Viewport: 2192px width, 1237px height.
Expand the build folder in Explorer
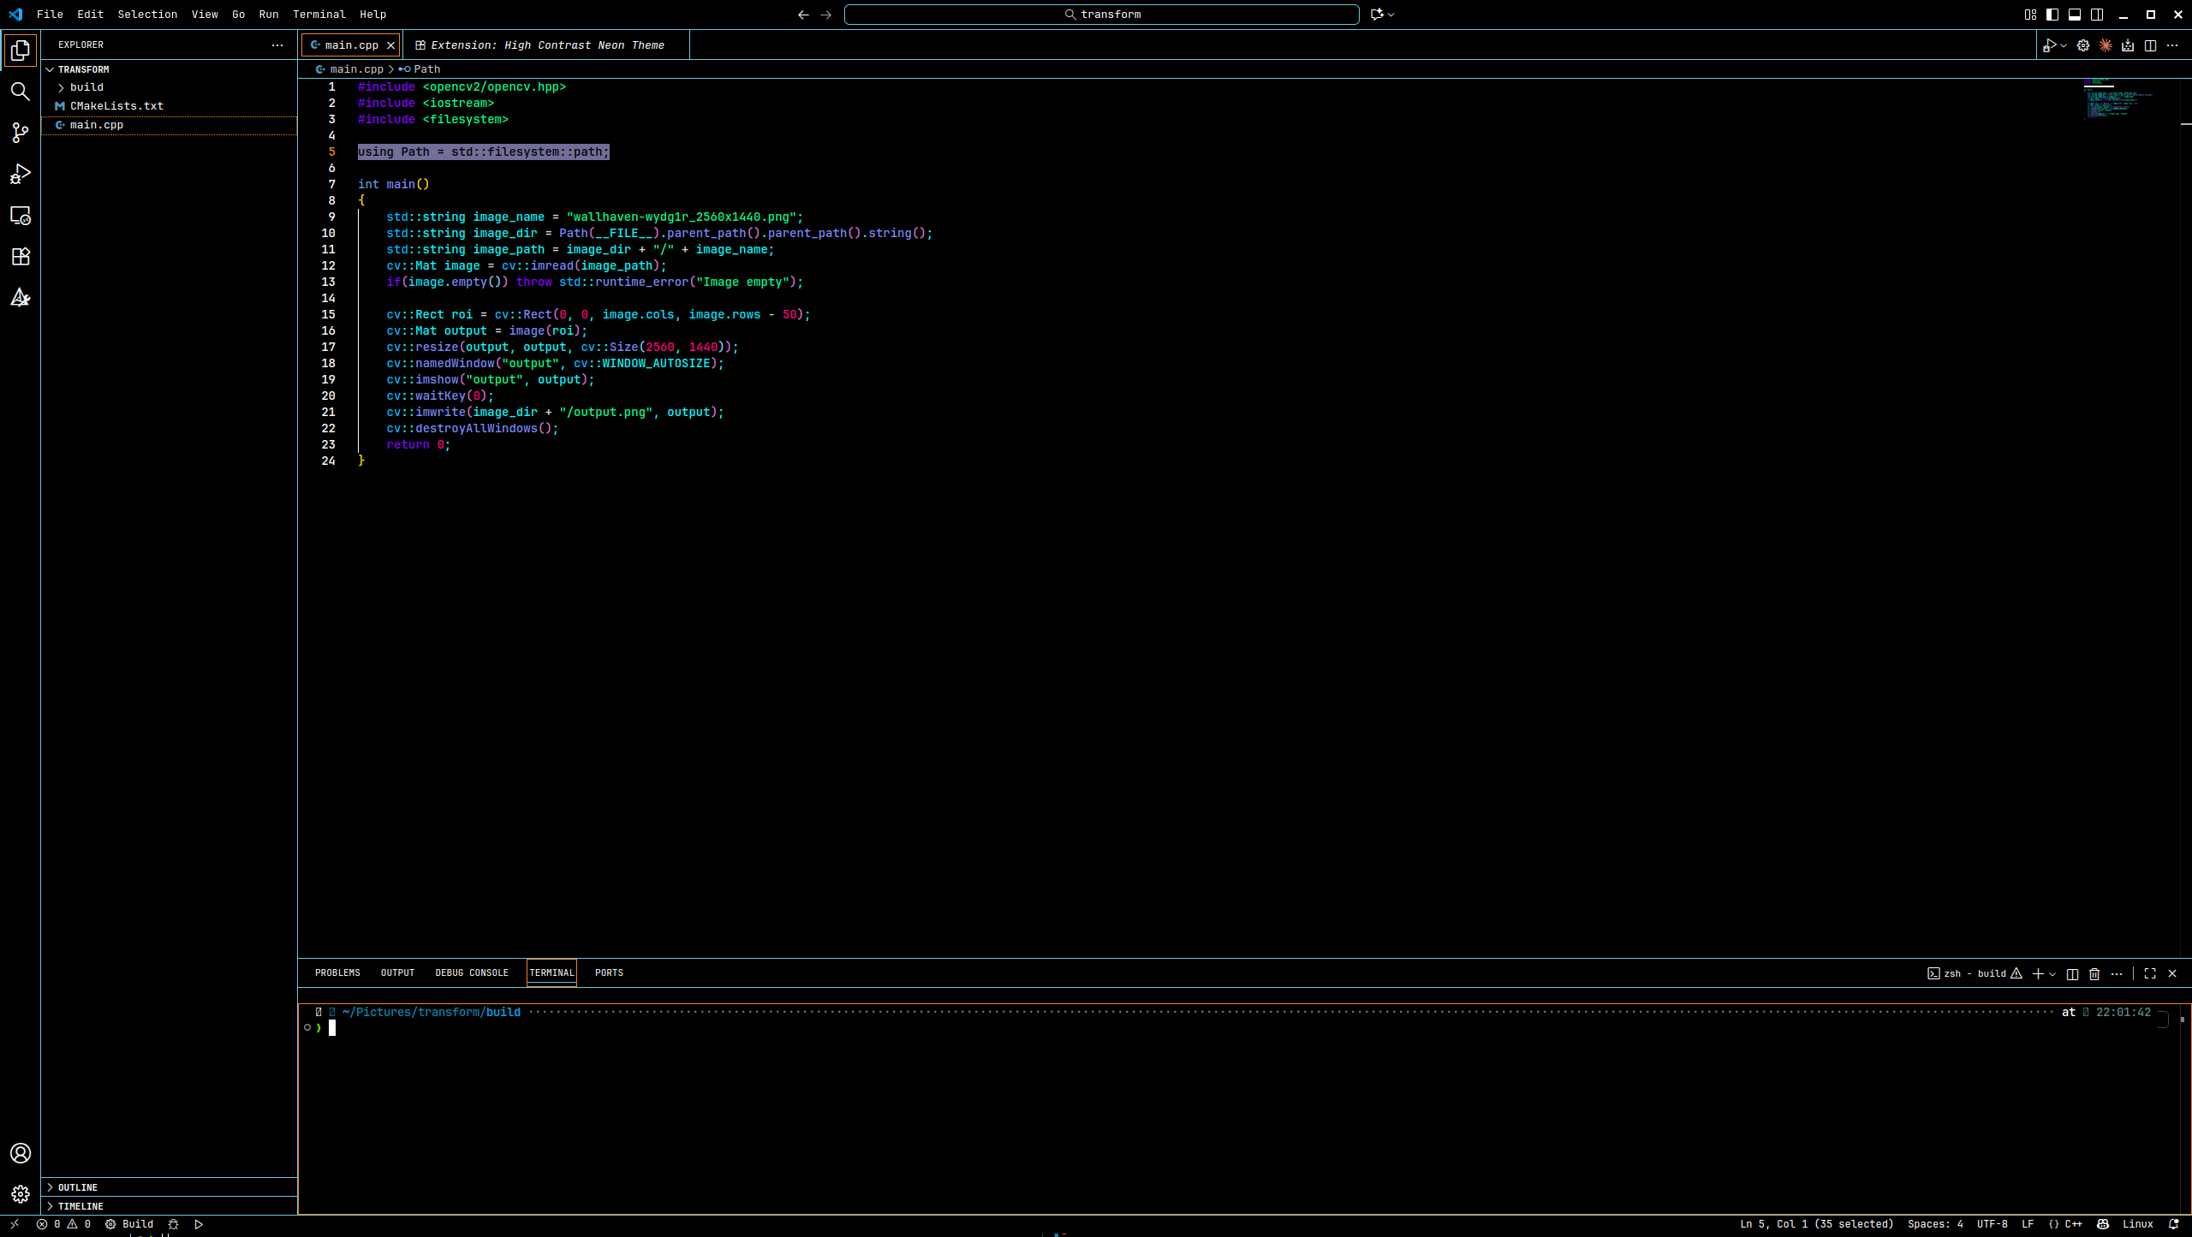pos(86,87)
